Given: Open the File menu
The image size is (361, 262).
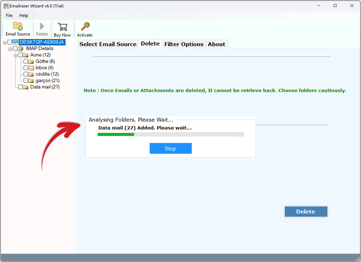Looking at the screenshot, I should pos(9,15).
